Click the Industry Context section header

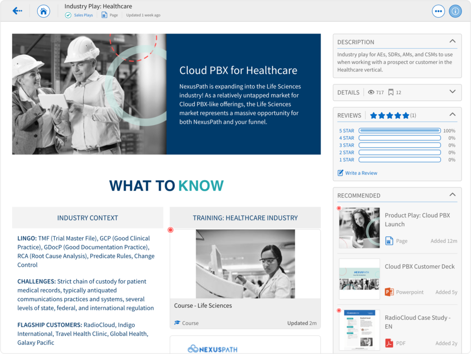pyautogui.click(x=88, y=217)
